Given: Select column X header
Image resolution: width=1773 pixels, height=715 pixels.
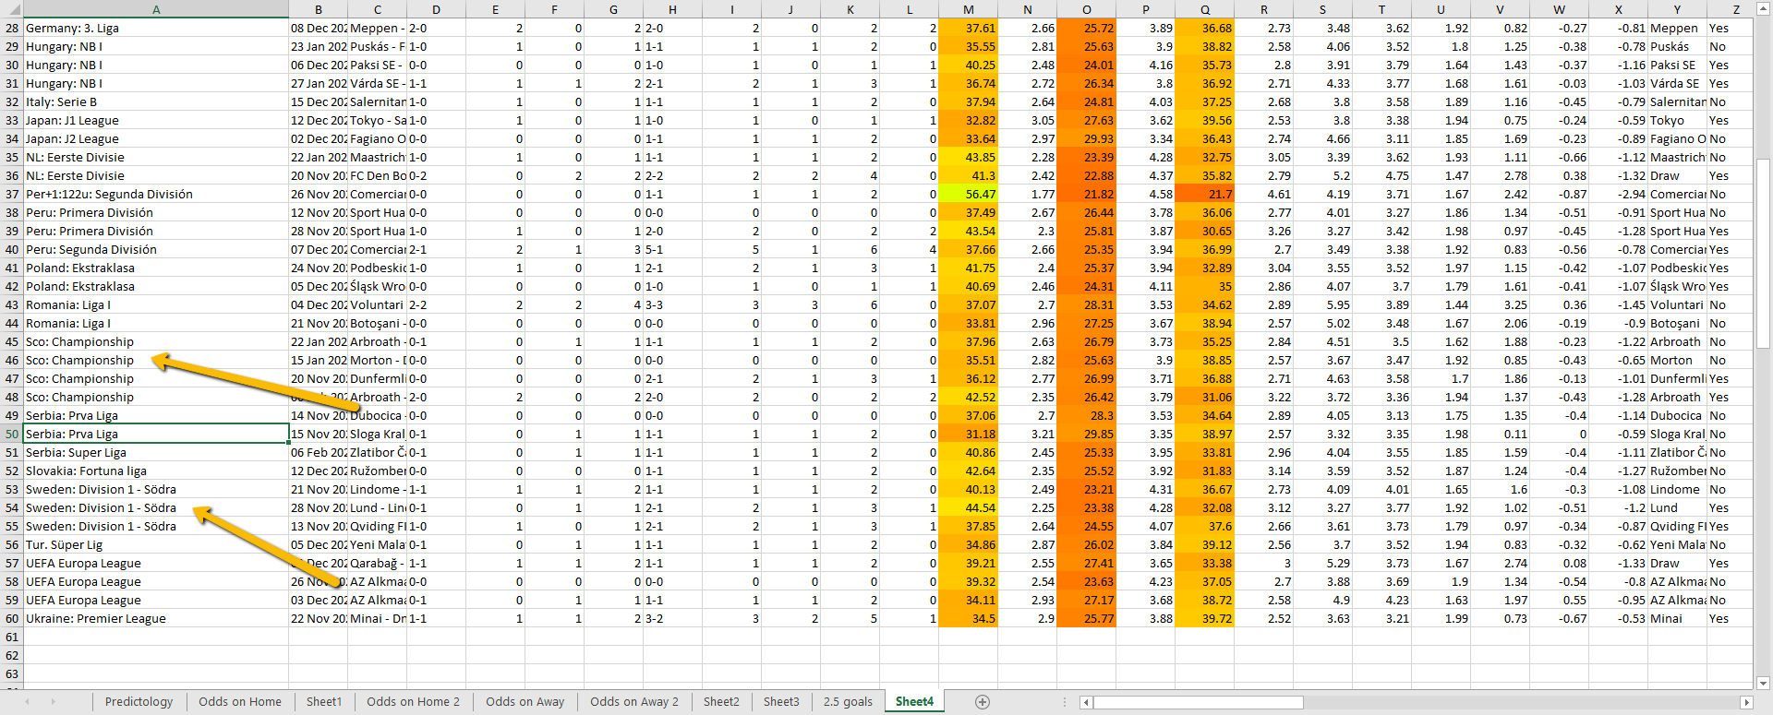Looking at the screenshot, I should pyautogui.click(x=1618, y=9).
